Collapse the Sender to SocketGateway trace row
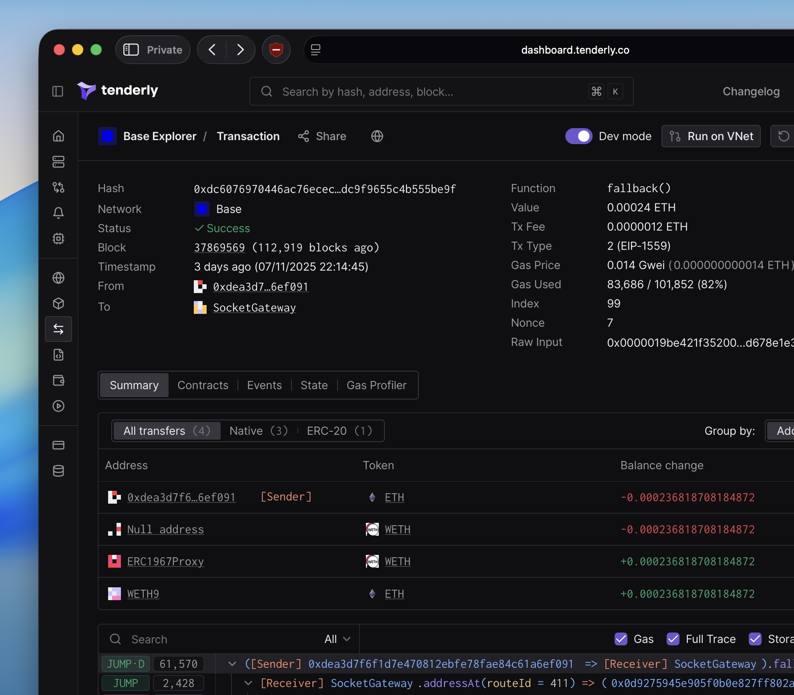The width and height of the screenshot is (794, 695). tap(232, 664)
